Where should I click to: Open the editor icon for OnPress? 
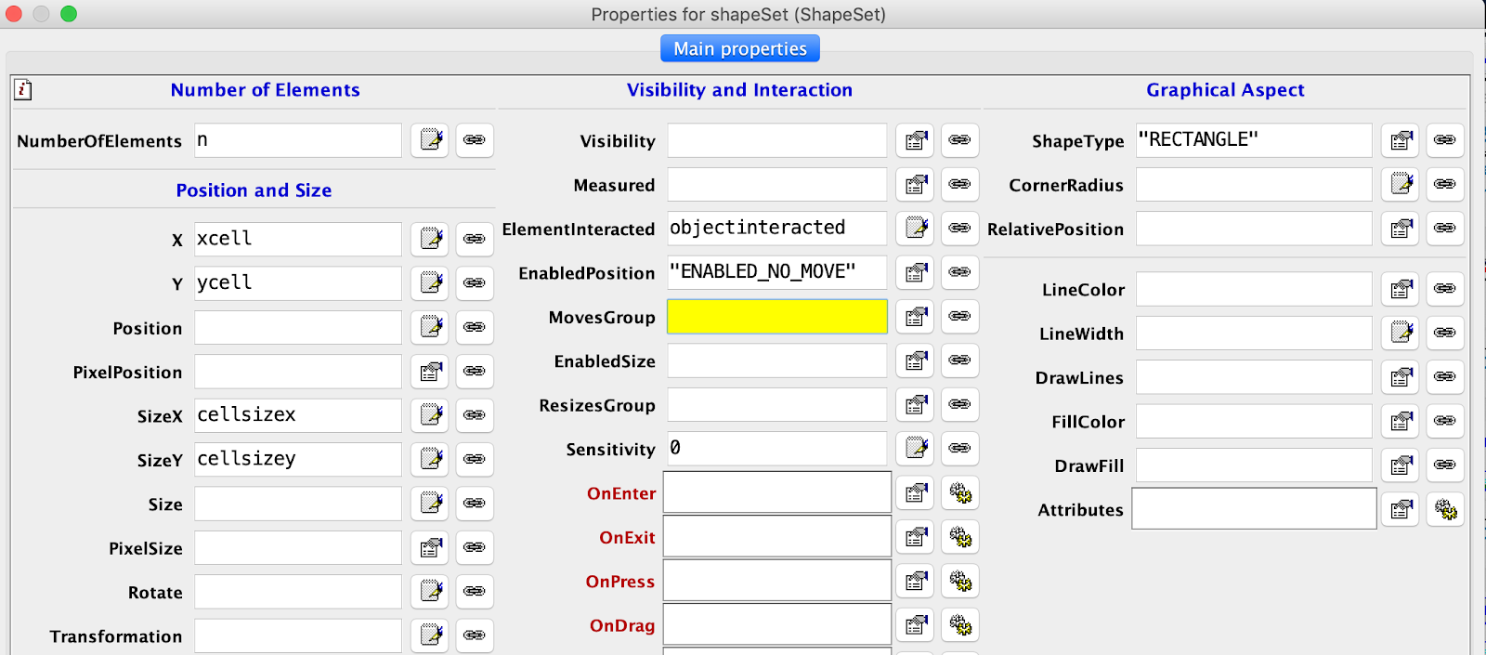(x=916, y=581)
